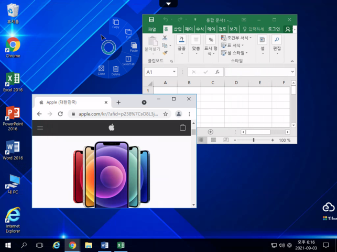
Task: Click the Excel zoom out minus button
Action: (x=235, y=140)
